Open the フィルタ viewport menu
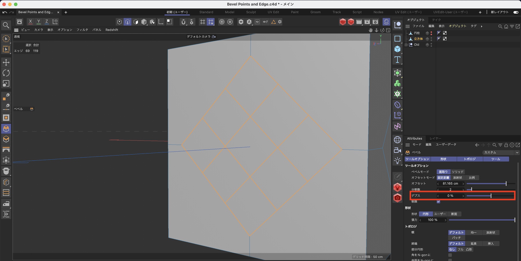Image resolution: width=521 pixels, height=261 pixels. click(82, 30)
